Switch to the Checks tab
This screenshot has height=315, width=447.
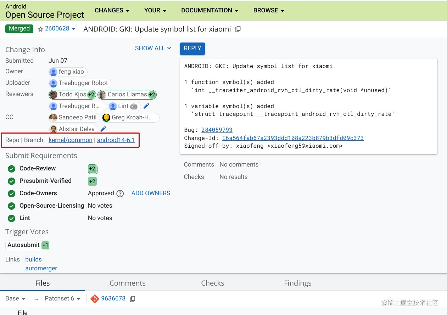point(212,283)
